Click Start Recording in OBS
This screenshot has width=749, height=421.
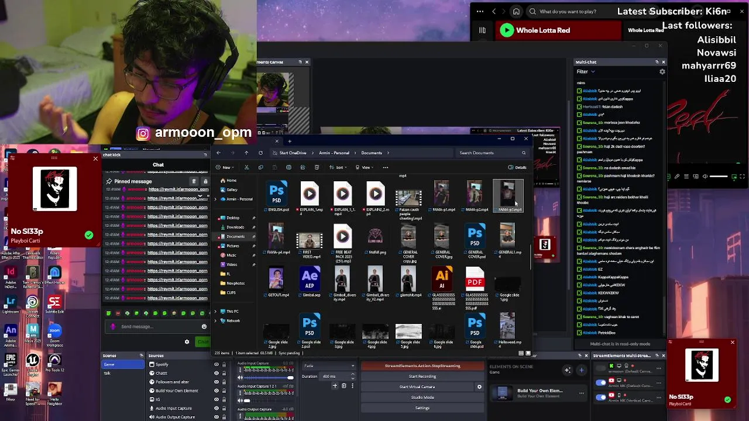422,377
